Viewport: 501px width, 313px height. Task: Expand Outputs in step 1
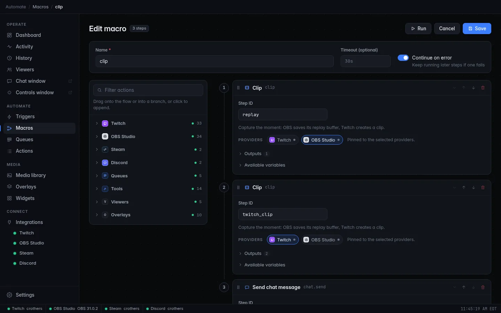coord(253,154)
